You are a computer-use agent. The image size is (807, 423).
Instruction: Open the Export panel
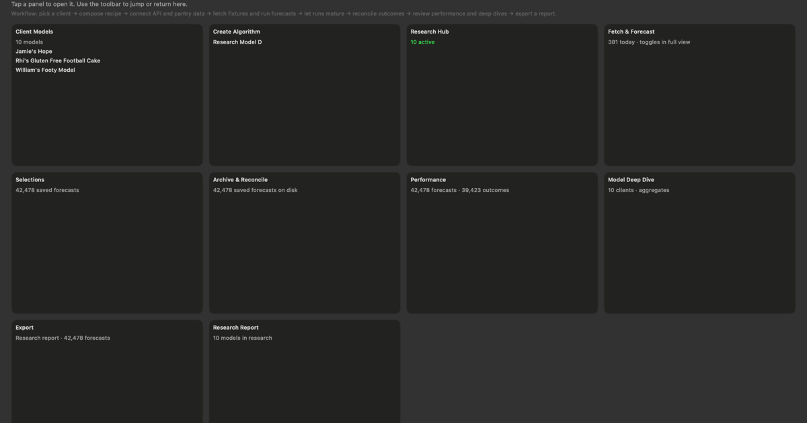pyautogui.click(x=107, y=371)
